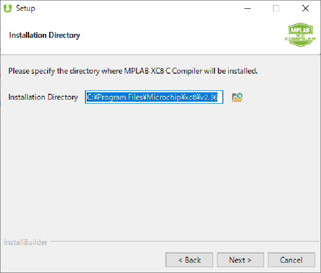The width and height of the screenshot is (321, 273).
Task: Click the InstallBuilder label
Action: pyautogui.click(x=26, y=242)
